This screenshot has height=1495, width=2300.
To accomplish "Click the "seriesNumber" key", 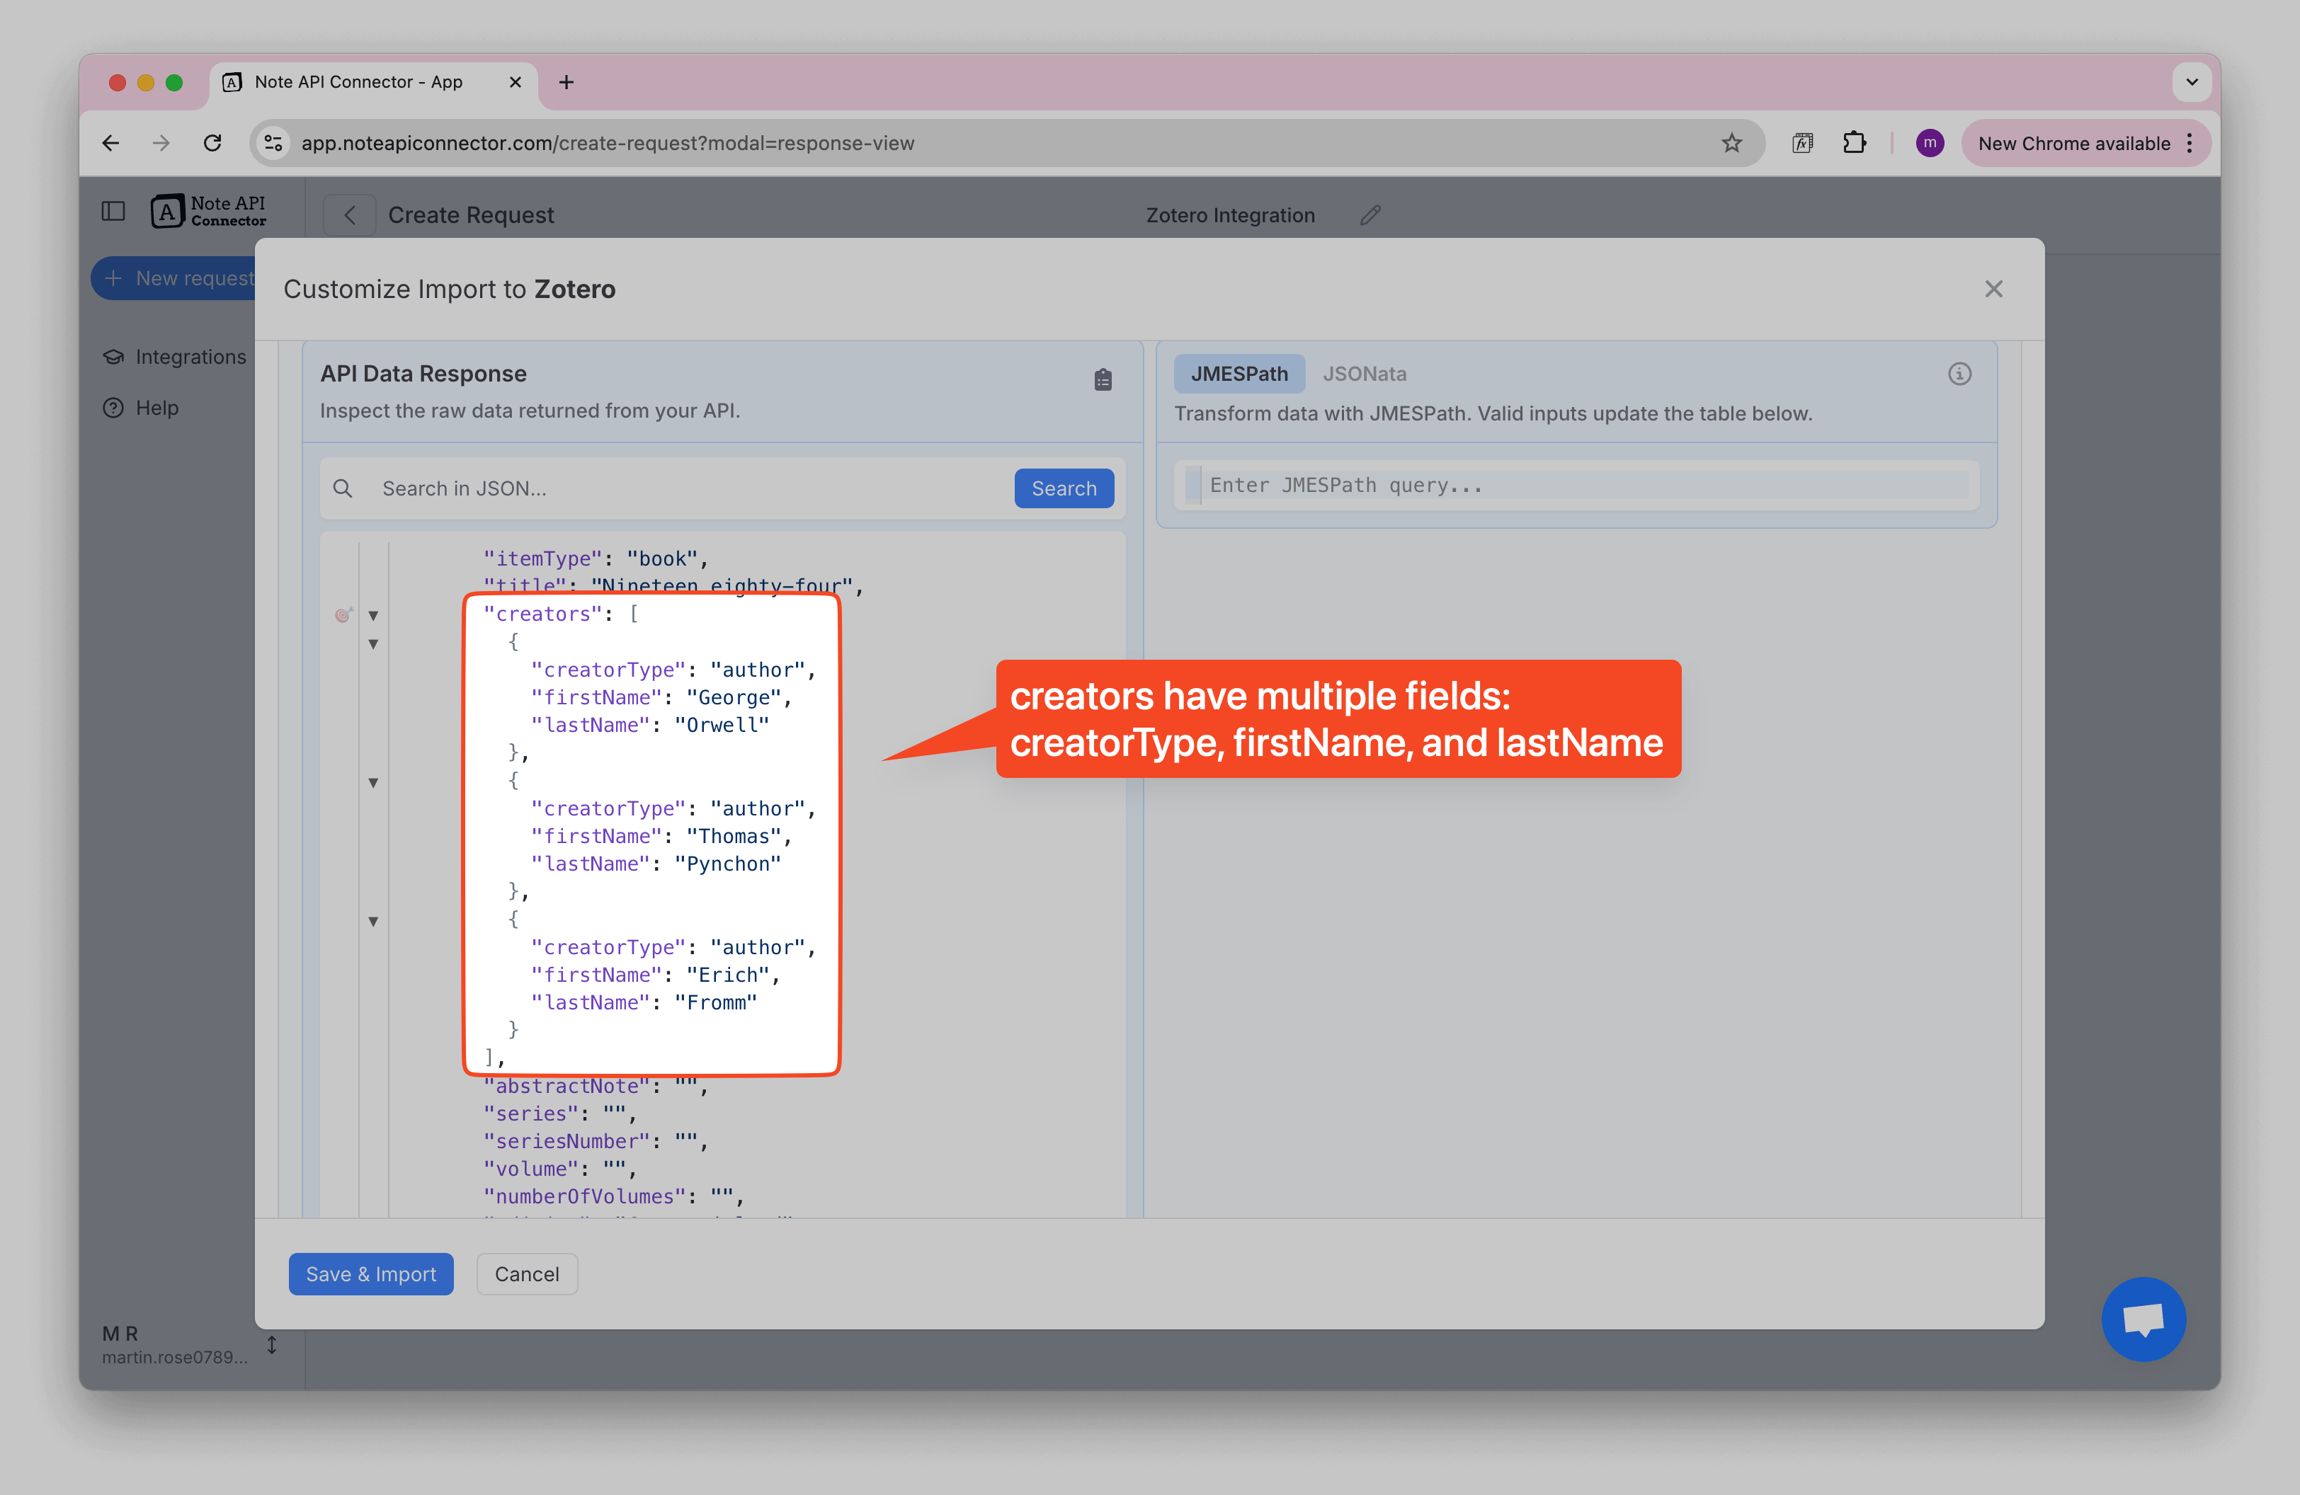I will coord(567,1140).
